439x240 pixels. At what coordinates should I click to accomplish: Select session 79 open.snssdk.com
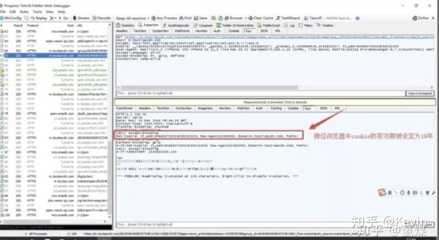point(54,114)
